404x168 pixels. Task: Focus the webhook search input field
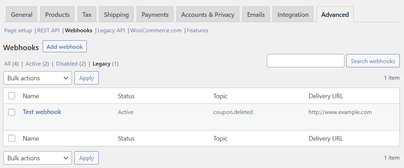tap(305, 61)
